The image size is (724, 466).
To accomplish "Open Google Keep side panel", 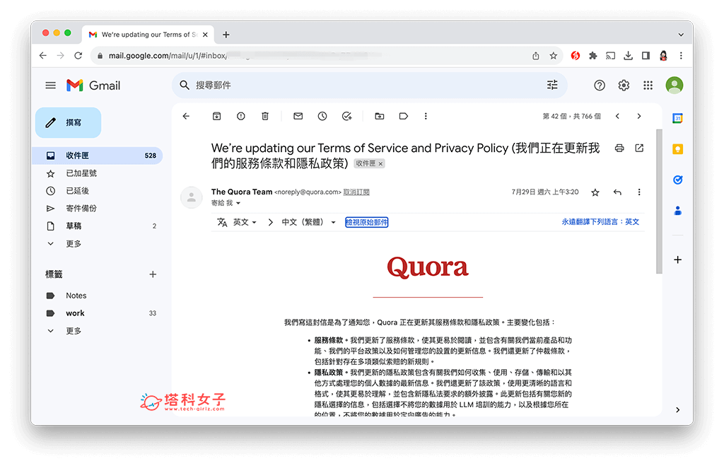I will tap(677, 149).
